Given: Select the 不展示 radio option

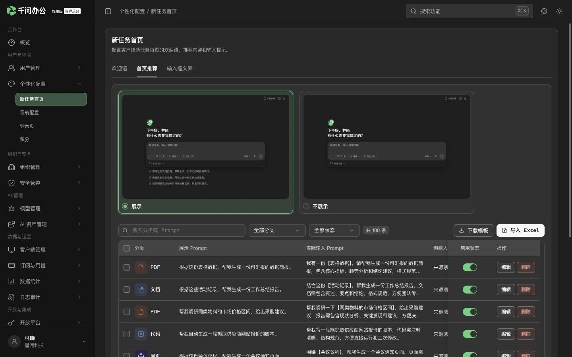Looking at the screenshot, I should click(306, 206).
